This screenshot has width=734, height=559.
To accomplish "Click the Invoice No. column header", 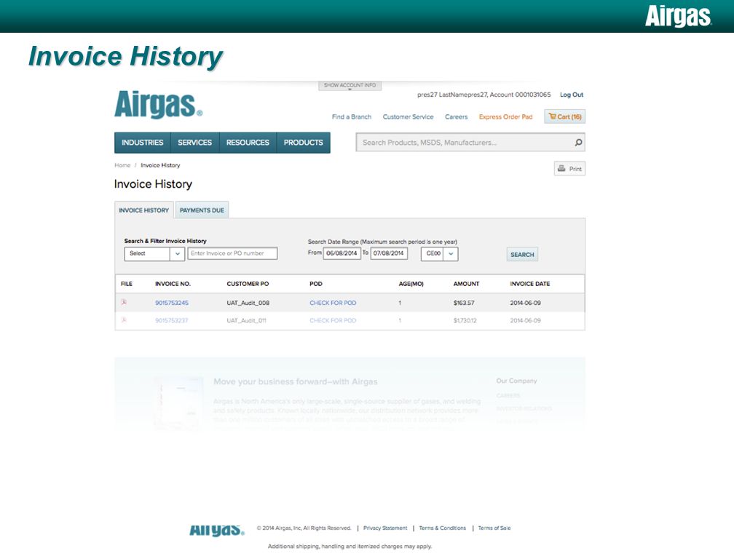I will (173, 283).
